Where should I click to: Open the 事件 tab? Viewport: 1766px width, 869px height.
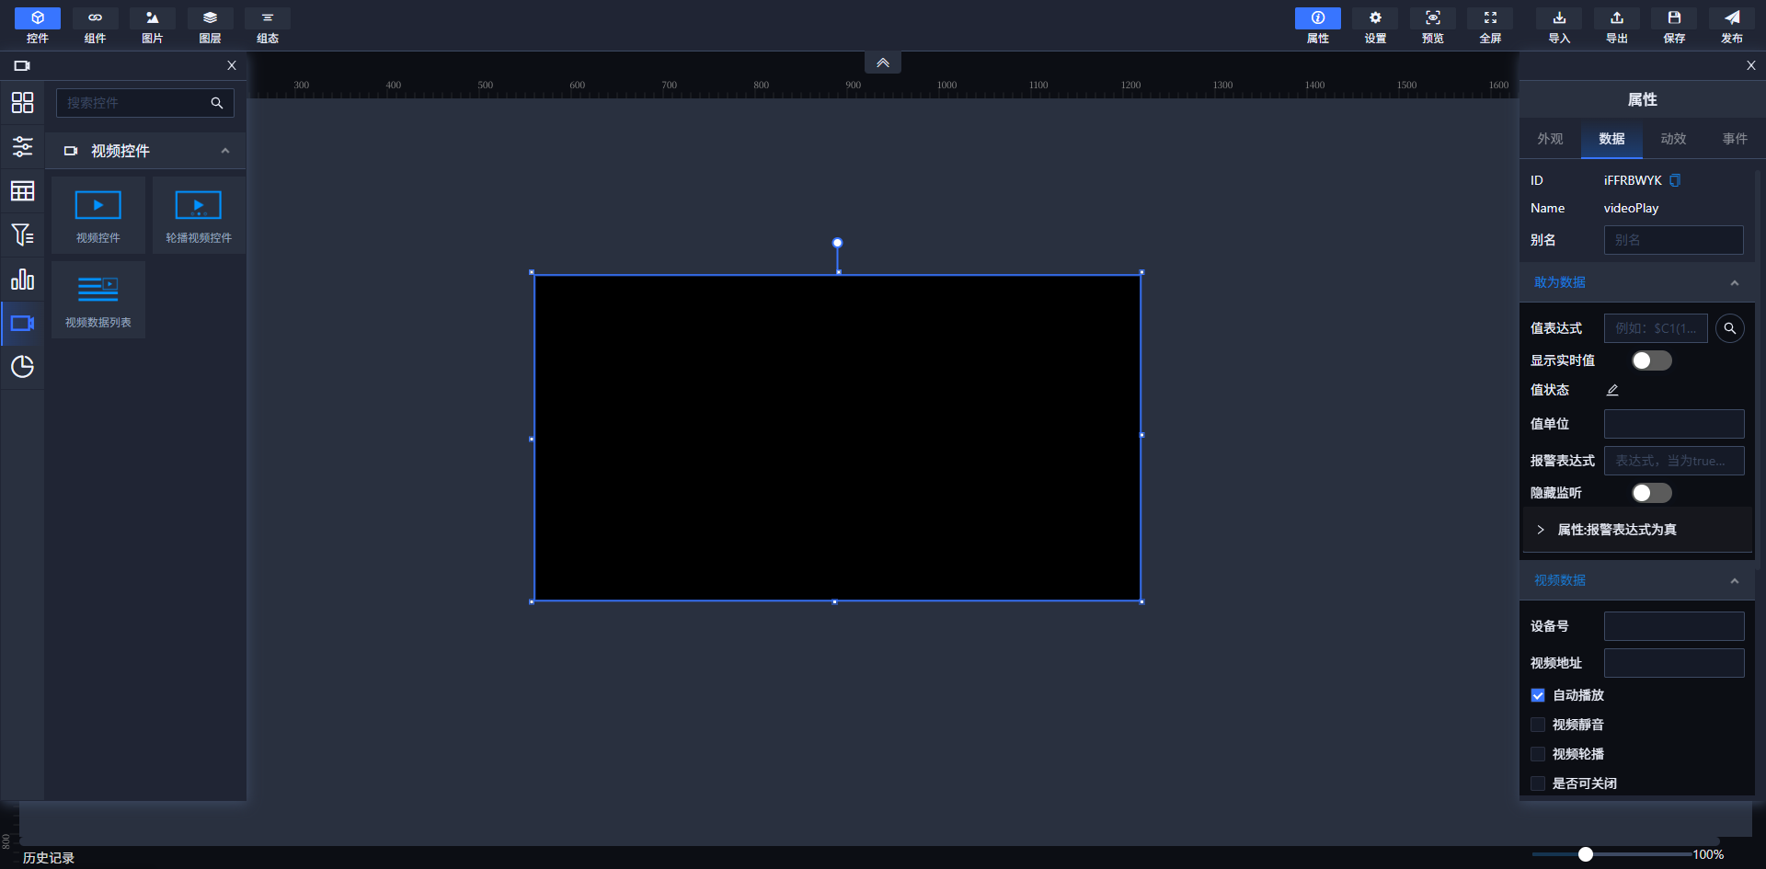pos(1735,139)
